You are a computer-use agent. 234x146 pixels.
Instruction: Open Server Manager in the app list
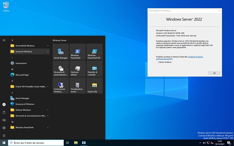coord(30,98)
